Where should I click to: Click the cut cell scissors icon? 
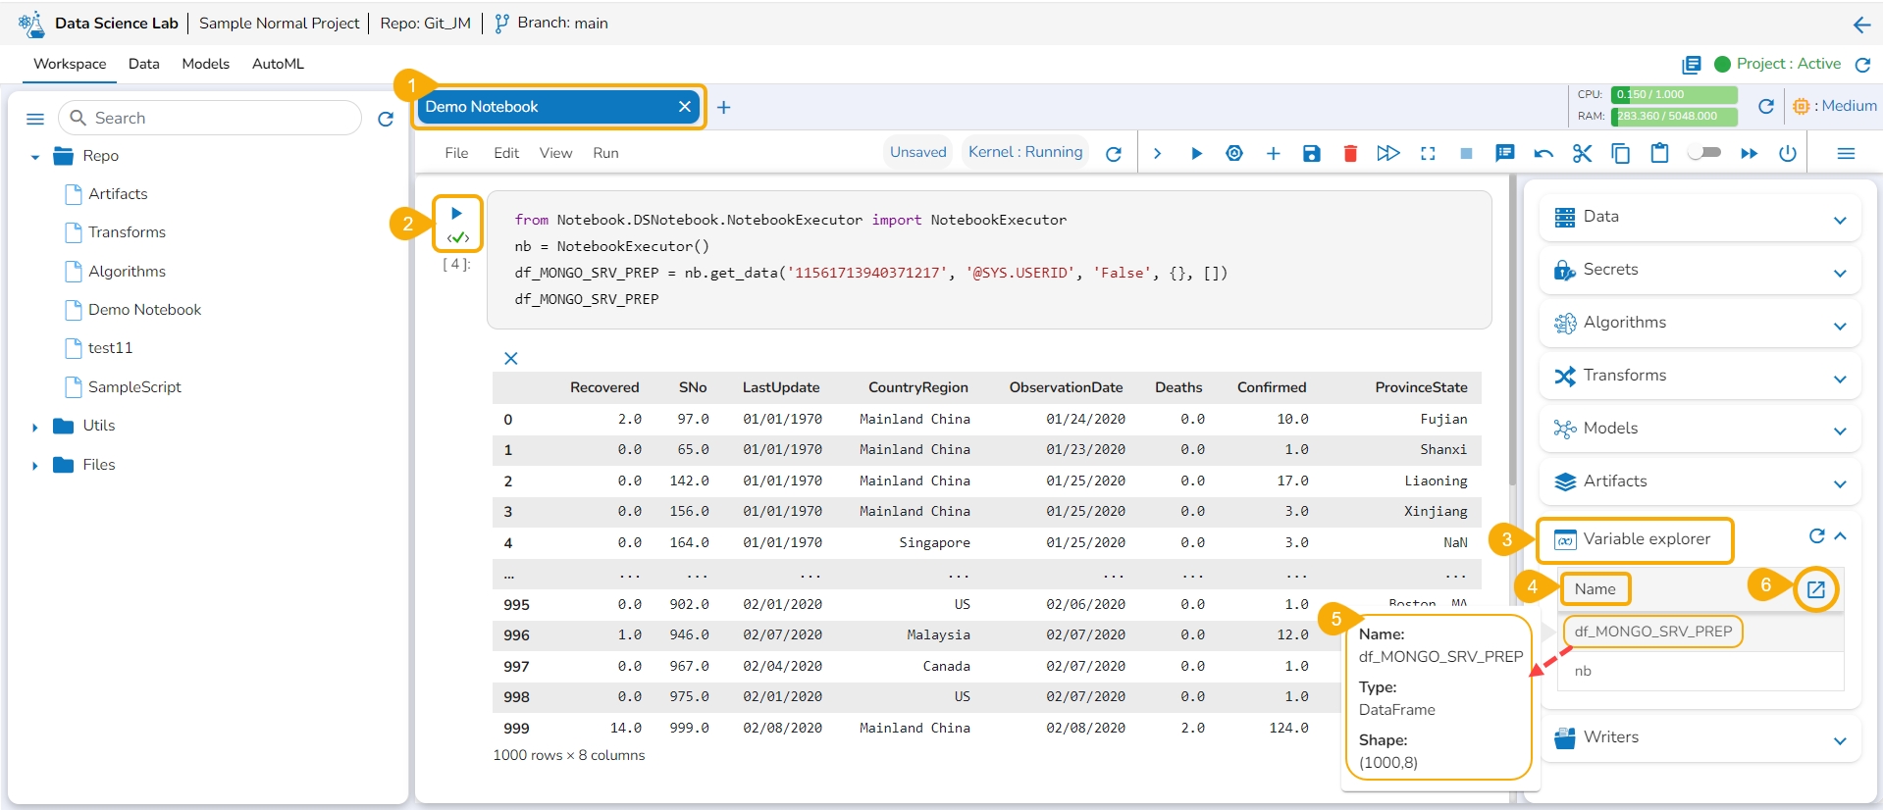pos(1582,153)
